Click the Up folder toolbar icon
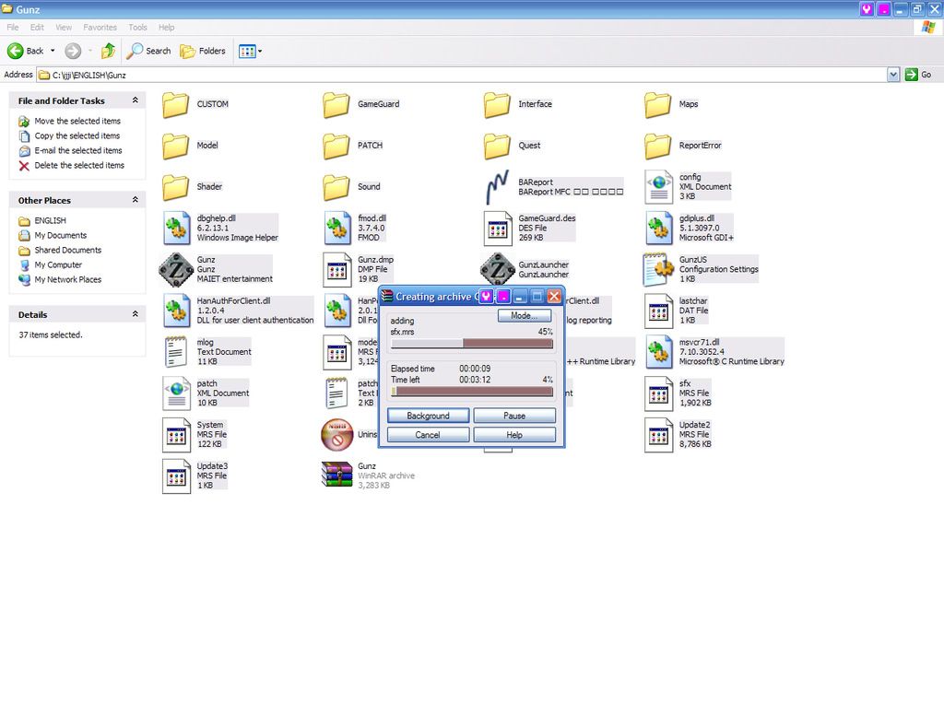944x716 pixels. 108,51
